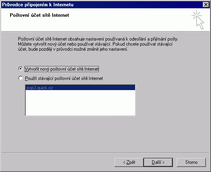This screenshot has height=172, width=211.
Task: Click the third line of text starting účet, bude později
Action: pyautogui.click(x=73, y=49)
